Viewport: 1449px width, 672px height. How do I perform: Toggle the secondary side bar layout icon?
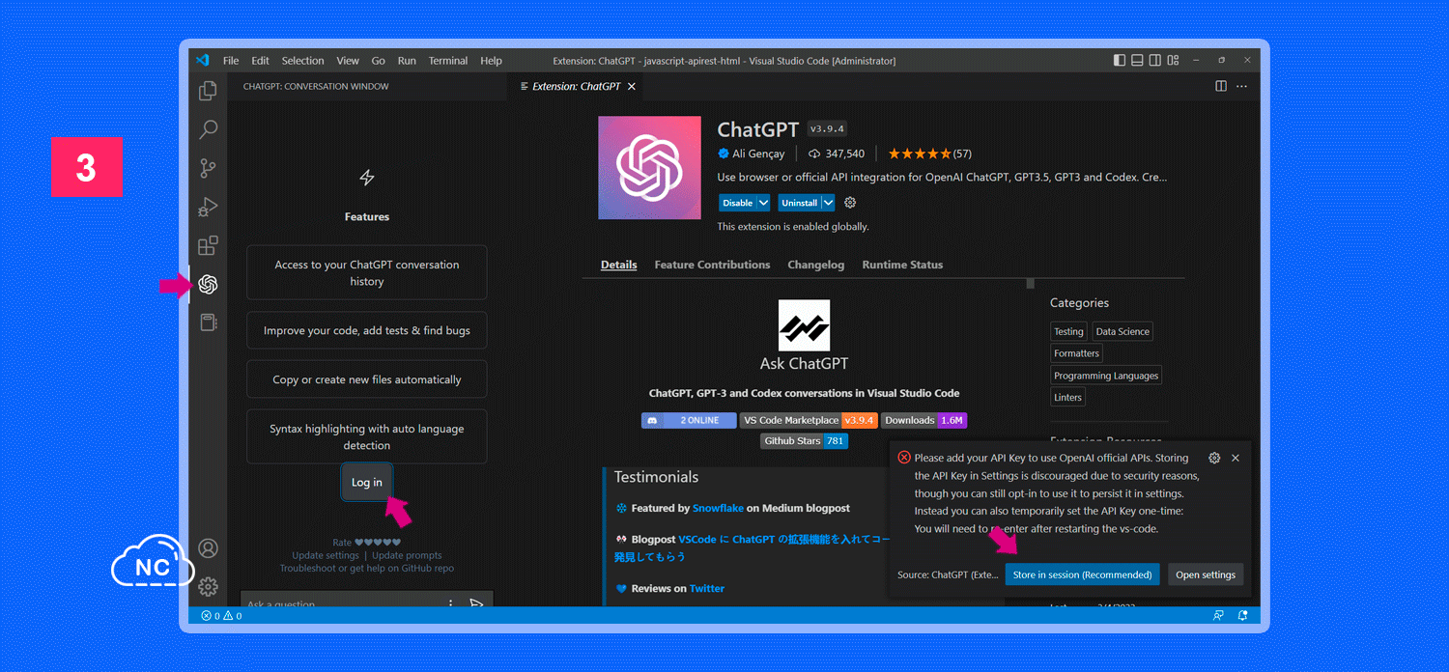click(1156, 60)
